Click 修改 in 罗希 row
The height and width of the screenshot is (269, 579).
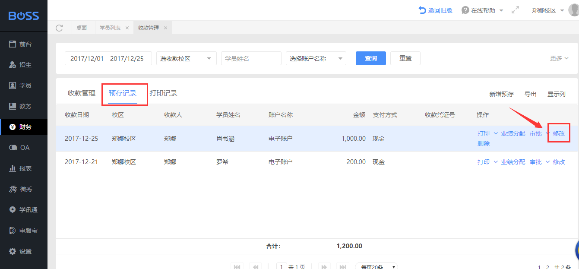pyautogui.click(x=559, y=162)
